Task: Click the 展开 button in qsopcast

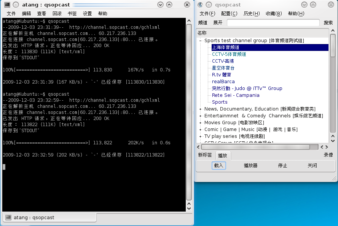Action: click(218, 22)
